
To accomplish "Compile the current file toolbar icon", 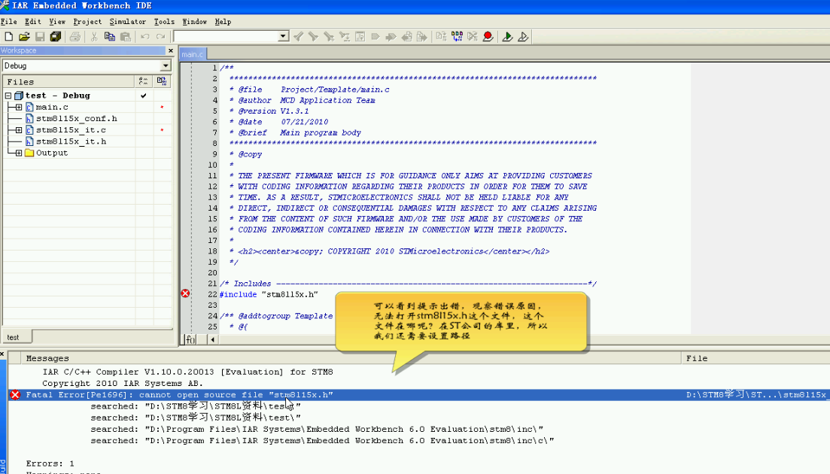I will (x=441, y=37).
